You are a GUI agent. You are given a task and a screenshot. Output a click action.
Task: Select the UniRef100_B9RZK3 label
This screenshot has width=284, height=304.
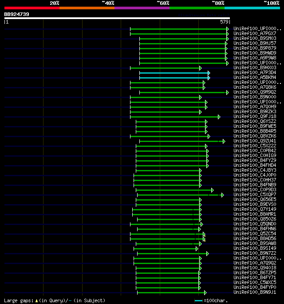pos(255,112)
